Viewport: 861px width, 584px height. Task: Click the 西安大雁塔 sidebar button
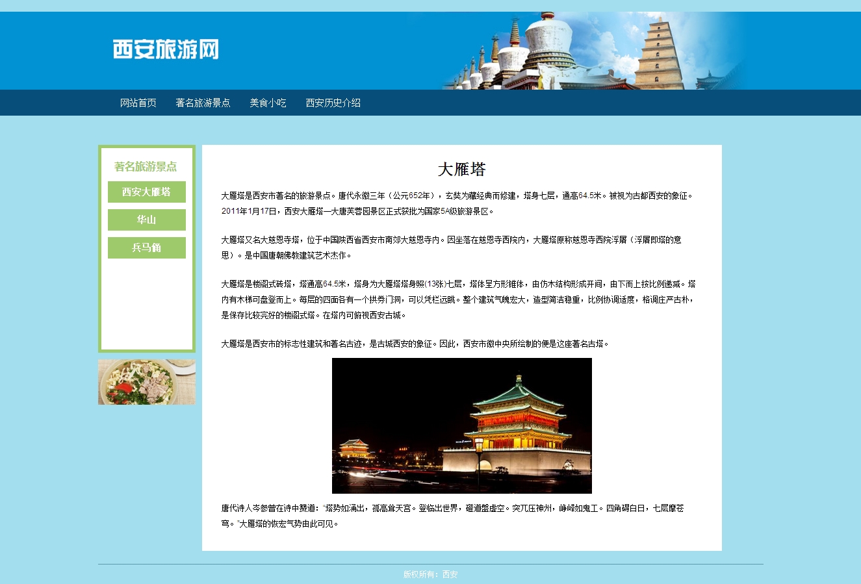(x=147, y=192)
